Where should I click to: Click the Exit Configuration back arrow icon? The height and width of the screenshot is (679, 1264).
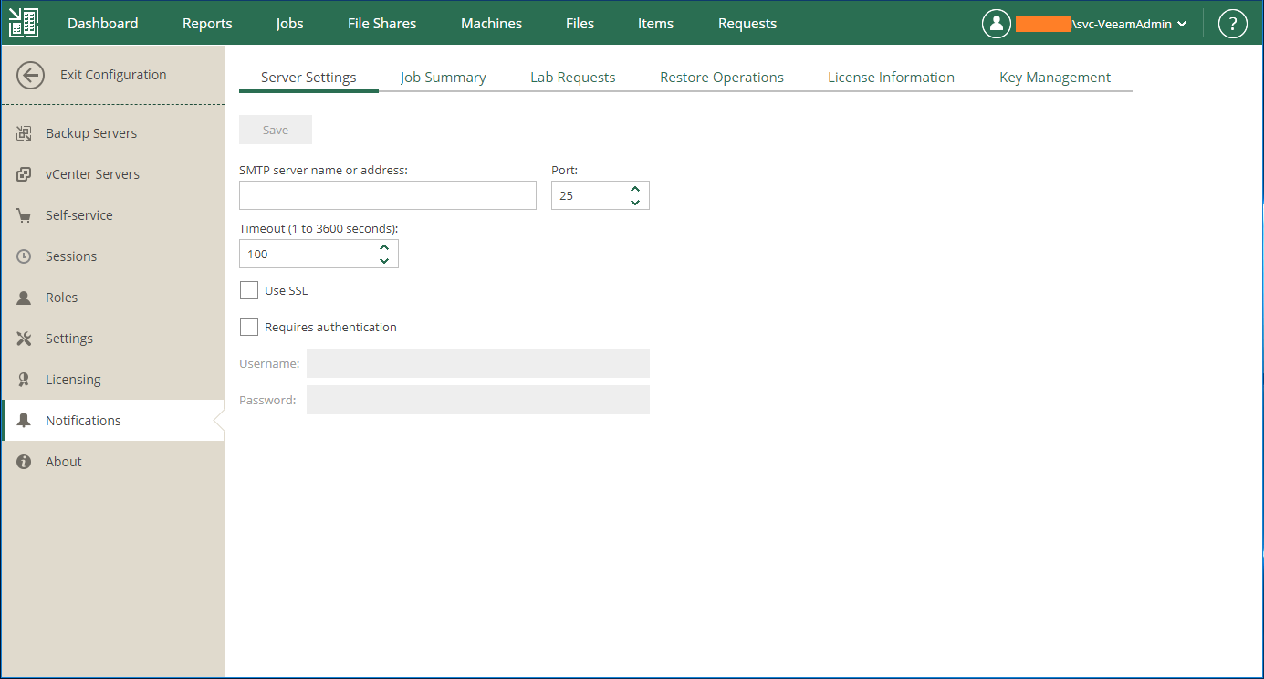point(30,75)
